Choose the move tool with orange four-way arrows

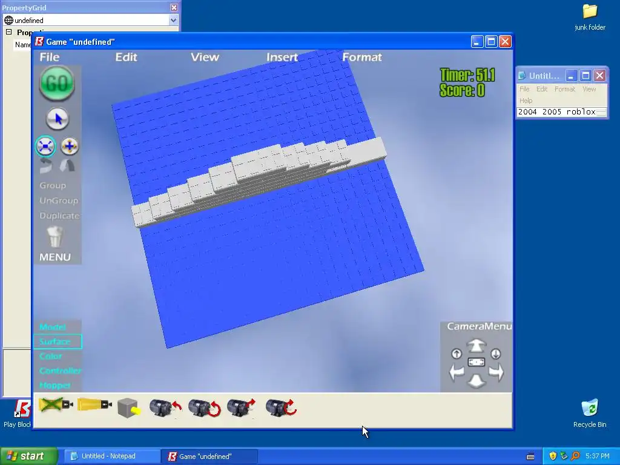[x=69, y=147]
